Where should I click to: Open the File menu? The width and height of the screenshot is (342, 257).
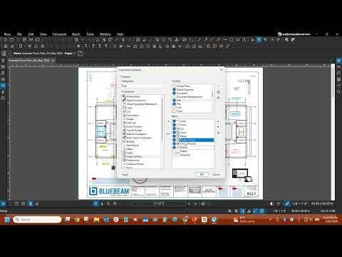tap(19, 34)
